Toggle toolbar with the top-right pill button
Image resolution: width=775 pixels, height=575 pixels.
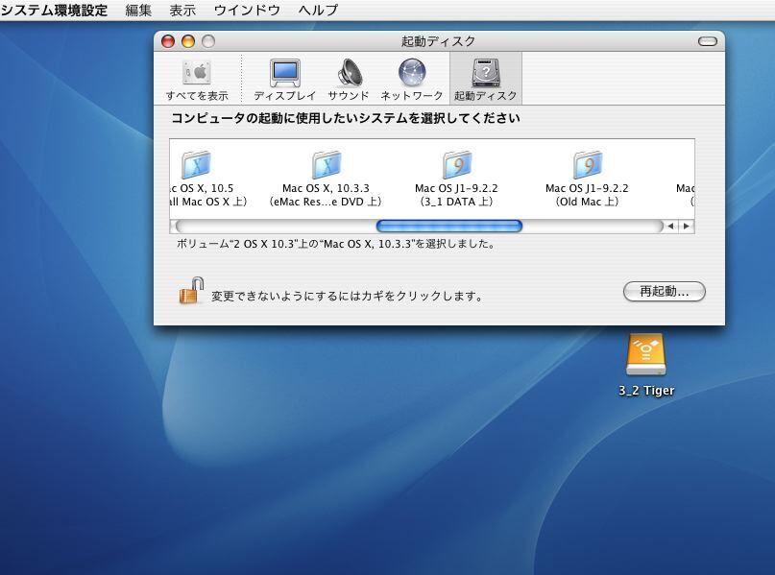coord(708,41)
